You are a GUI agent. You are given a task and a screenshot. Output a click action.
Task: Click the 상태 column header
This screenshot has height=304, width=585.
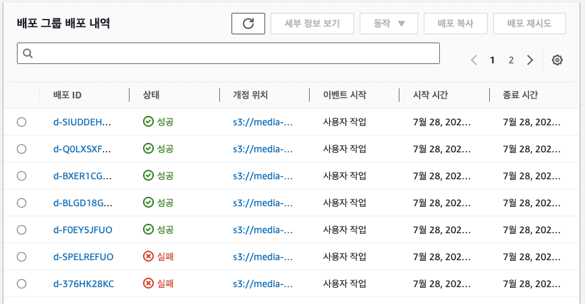coord(152,95)
